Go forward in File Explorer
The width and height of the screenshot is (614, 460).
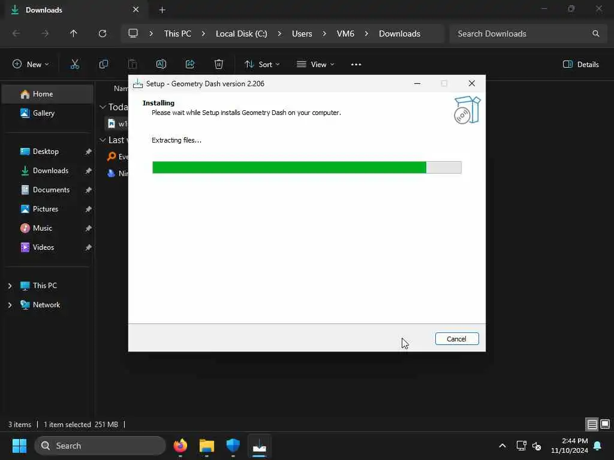(45, 34)
